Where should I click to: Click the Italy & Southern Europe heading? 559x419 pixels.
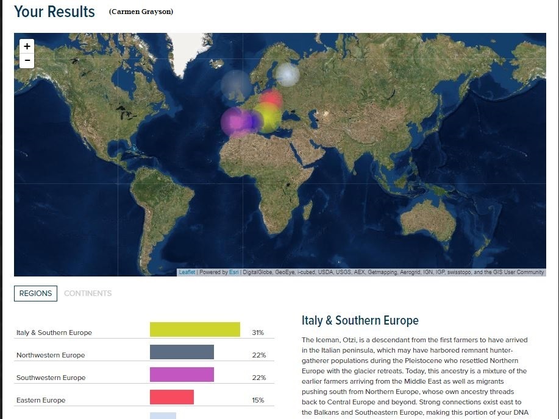[360, 320]
